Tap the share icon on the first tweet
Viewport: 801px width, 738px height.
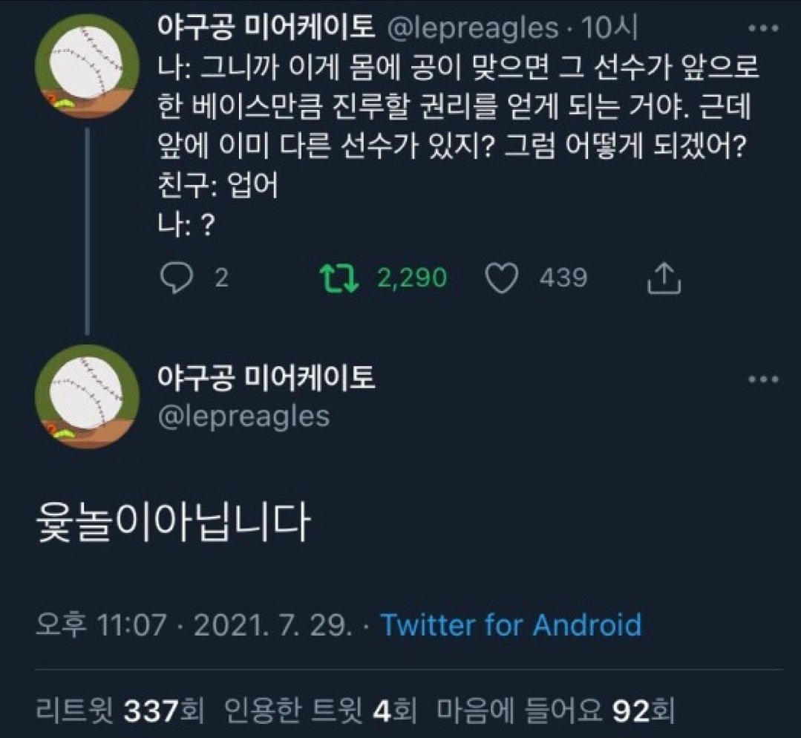[664, 278]
